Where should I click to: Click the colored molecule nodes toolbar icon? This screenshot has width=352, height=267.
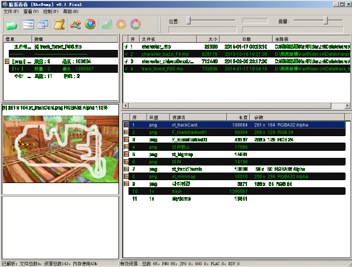pyautogui.click(x=76, y=24)
